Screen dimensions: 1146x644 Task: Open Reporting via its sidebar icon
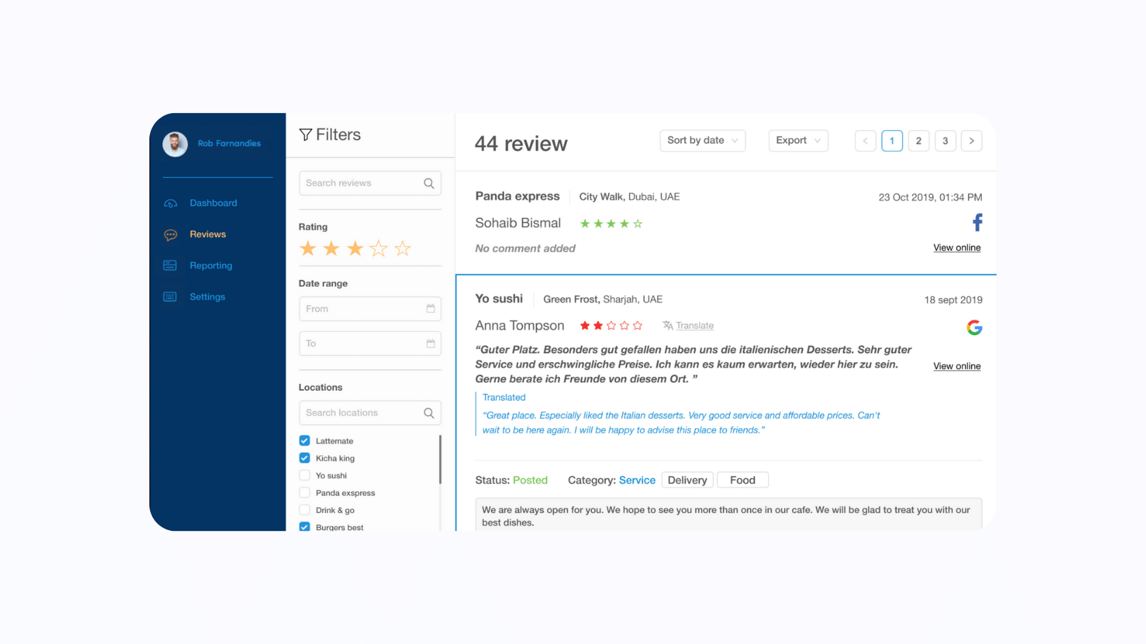[x=170, y=265]
